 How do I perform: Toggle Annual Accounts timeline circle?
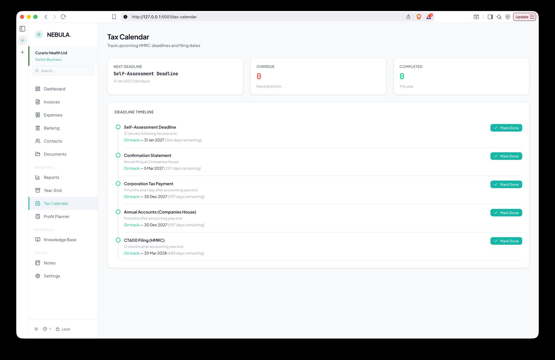tap(118, 212)
